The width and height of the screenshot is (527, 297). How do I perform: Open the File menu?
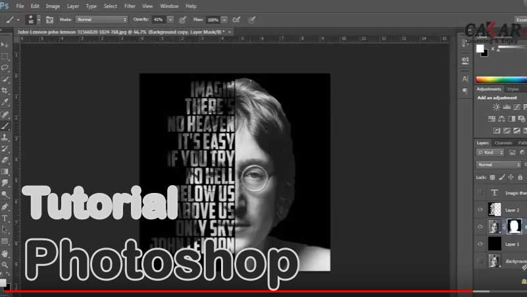tap(20, 6)
